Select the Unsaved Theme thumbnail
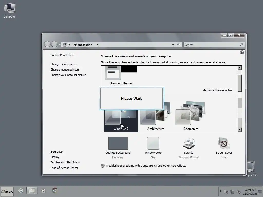 121,75
